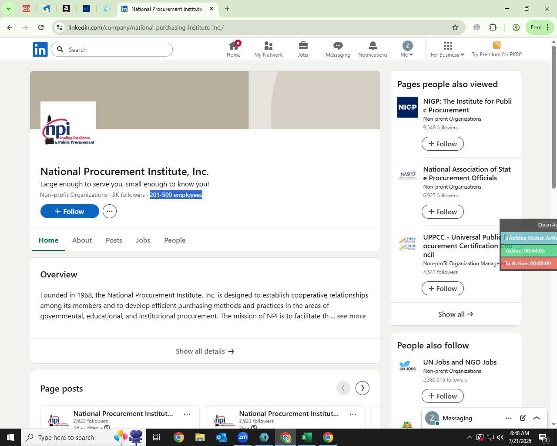Select the Home company tab
This screenshot has width=557, height=446.
(48, 240)
